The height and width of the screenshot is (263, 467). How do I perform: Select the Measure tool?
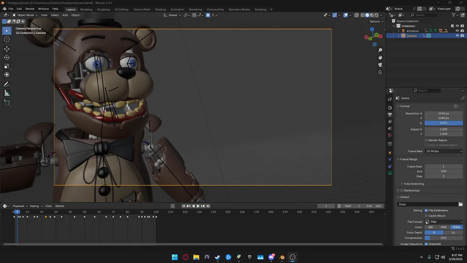coord(7,93)
